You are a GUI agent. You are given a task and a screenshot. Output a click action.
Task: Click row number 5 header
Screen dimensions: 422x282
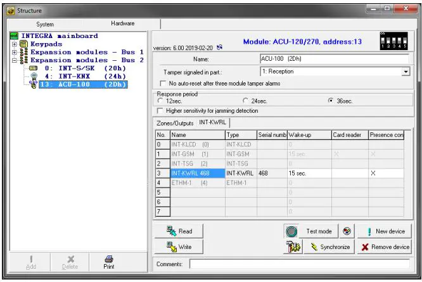tap(163, 193)
